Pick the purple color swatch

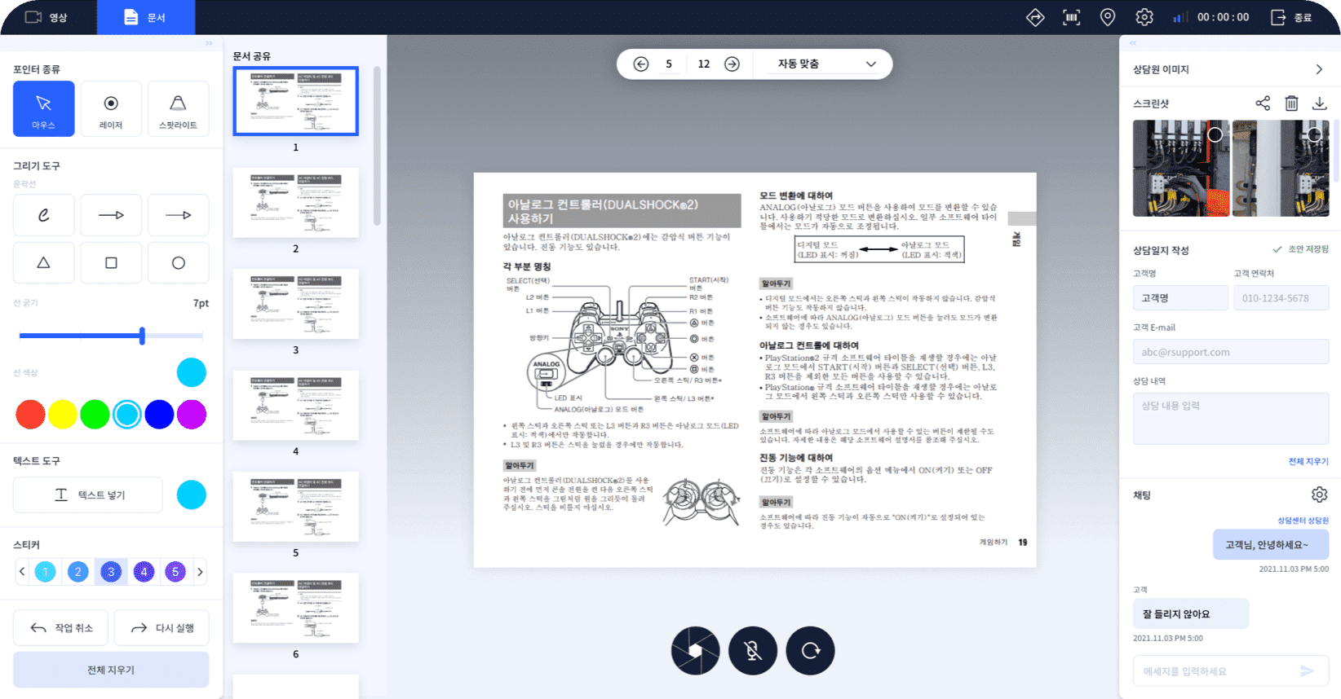pos(192,414)
